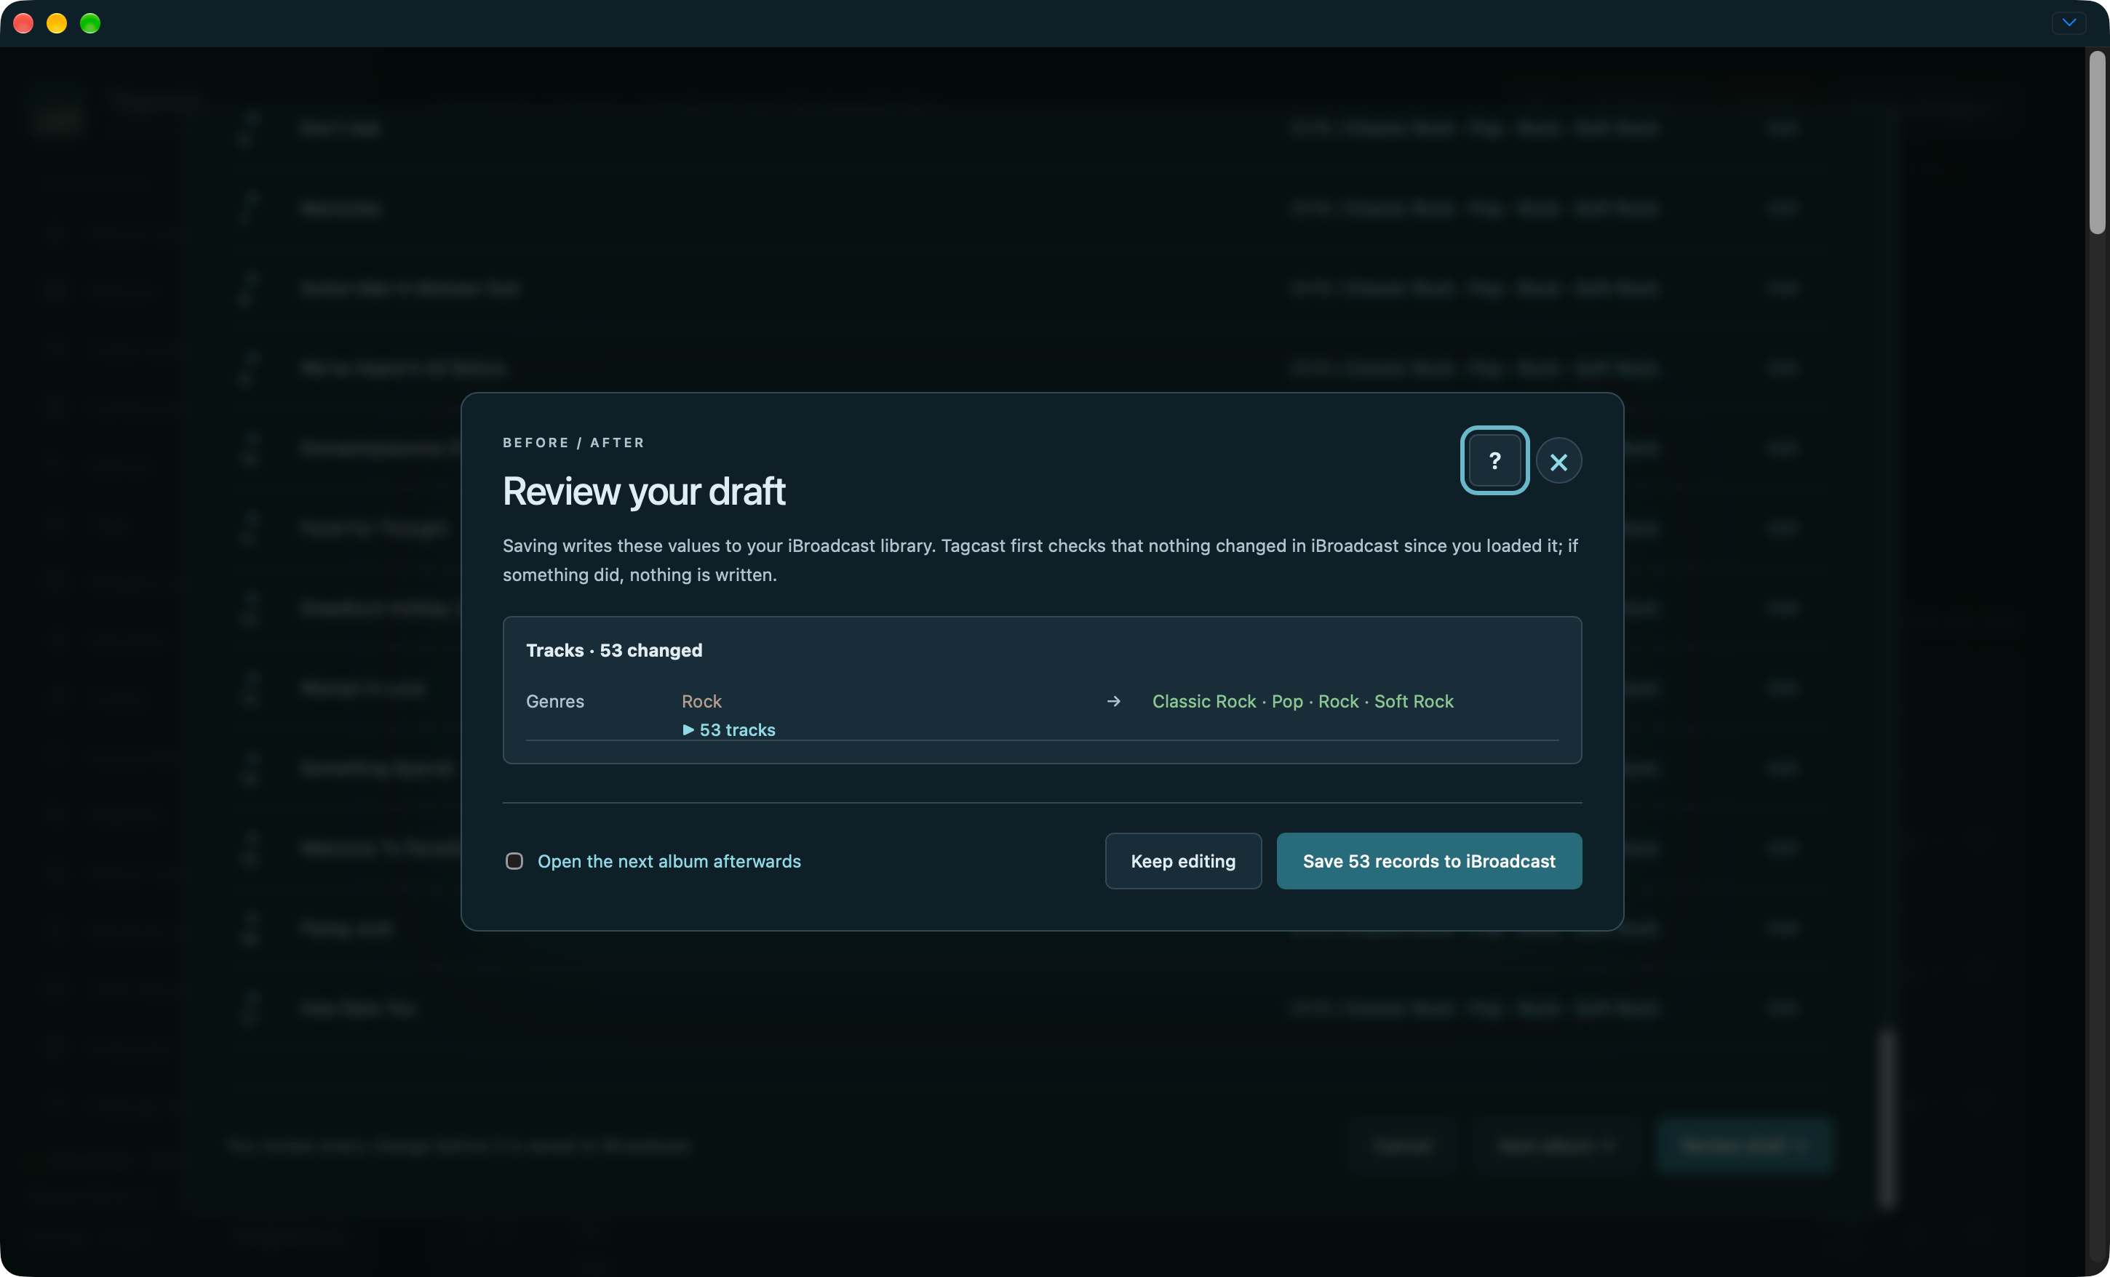This screenshot has height=1277, width=2110.
Task: Close the Review your draft dialog
Action: (1558, 461)
